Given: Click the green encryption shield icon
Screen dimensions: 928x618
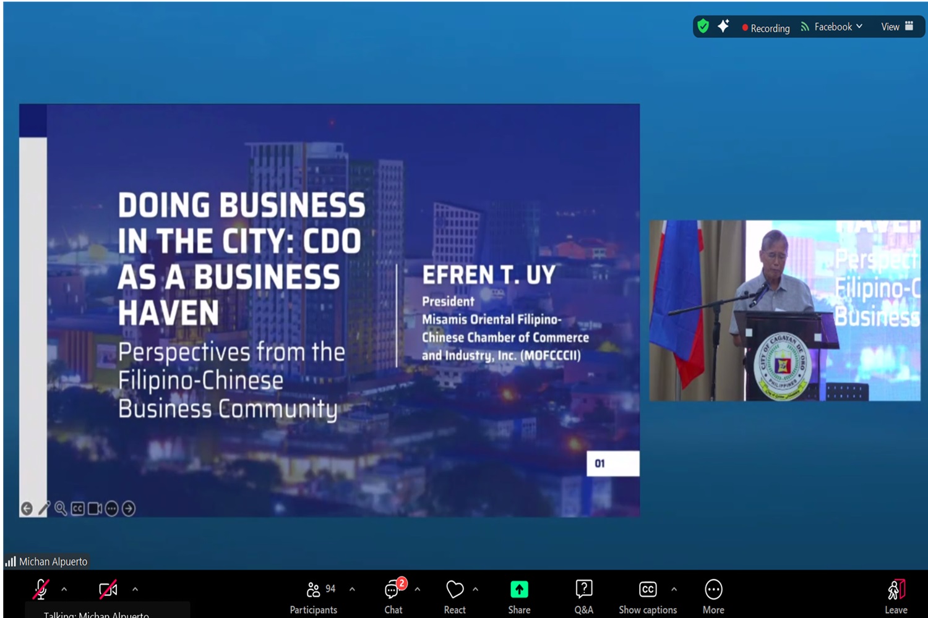Looking at the screenshot, I should click(703, 27).
